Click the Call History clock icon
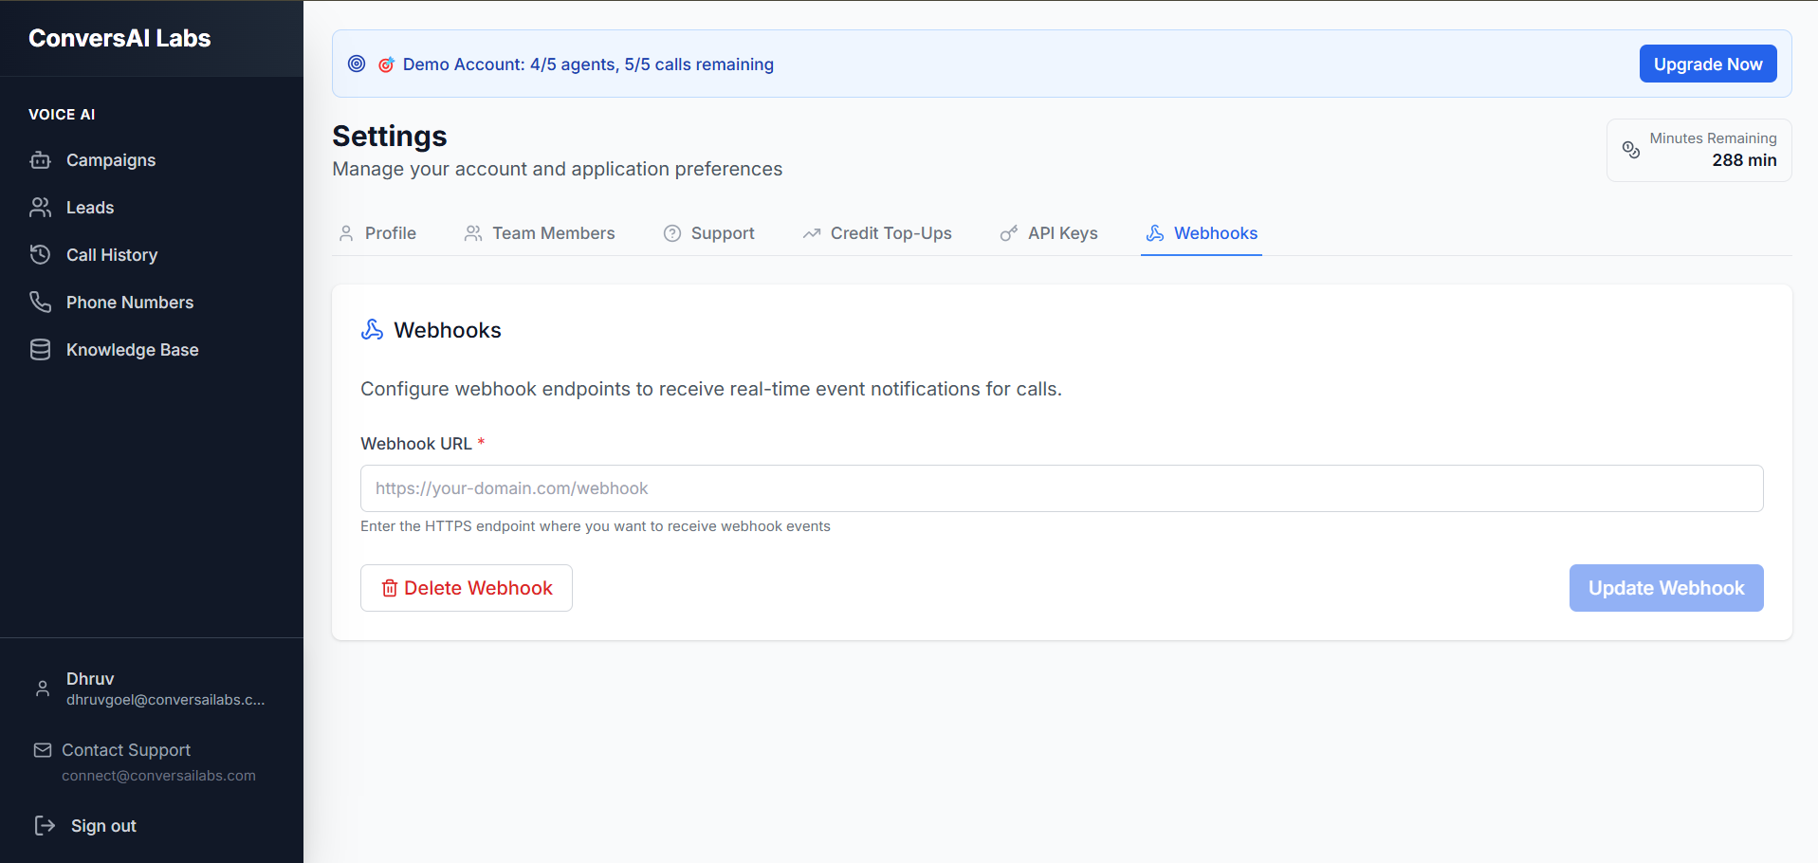 pos(41,255)
